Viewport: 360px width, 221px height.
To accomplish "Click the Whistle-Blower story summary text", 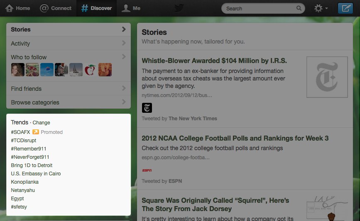I will click(x=213, y=78).
